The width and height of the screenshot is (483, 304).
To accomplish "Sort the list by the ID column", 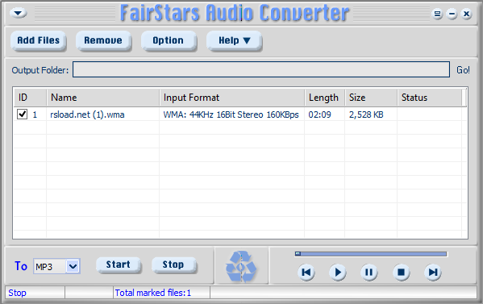I will click(x=30, y=98).
